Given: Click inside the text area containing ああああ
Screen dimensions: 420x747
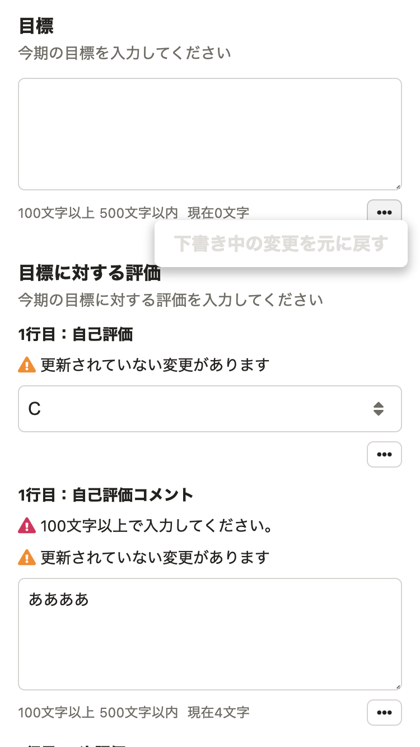Looking at the screenshot, I should click(210, 638).
